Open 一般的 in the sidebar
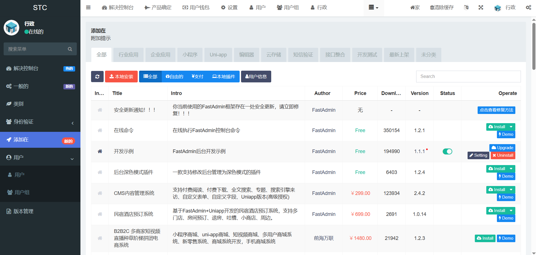This screenshot has height=255, width=536. click(40, 86)
